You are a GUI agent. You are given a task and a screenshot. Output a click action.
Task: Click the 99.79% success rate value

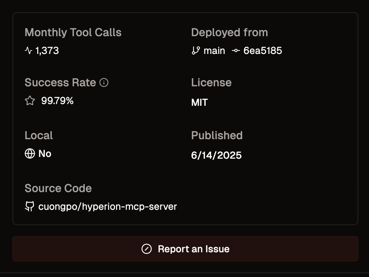pos(57,101)
